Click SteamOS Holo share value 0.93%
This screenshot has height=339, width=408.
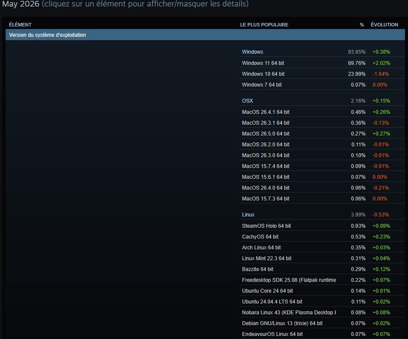pyautogui.click(x=358, y=226)
